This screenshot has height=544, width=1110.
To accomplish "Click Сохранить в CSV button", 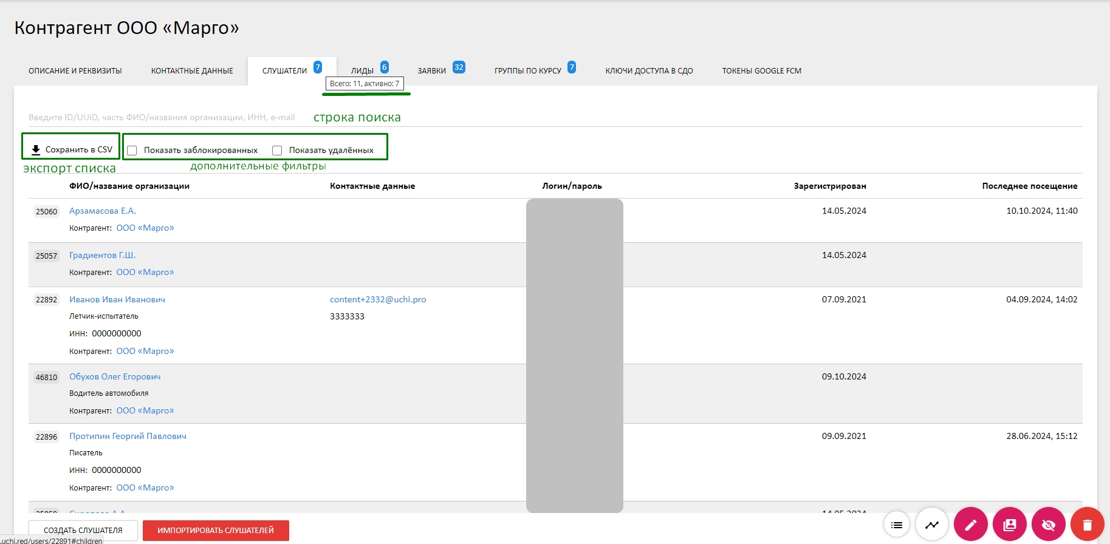I will [72, 149].
